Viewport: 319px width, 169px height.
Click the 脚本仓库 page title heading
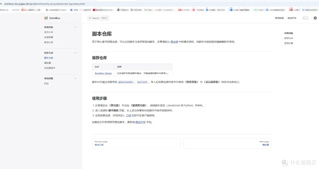coord(102,34)
